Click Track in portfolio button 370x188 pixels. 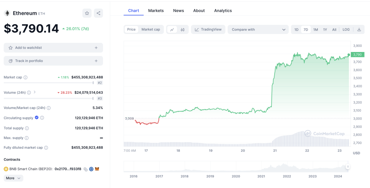click(x=53, y=61)
